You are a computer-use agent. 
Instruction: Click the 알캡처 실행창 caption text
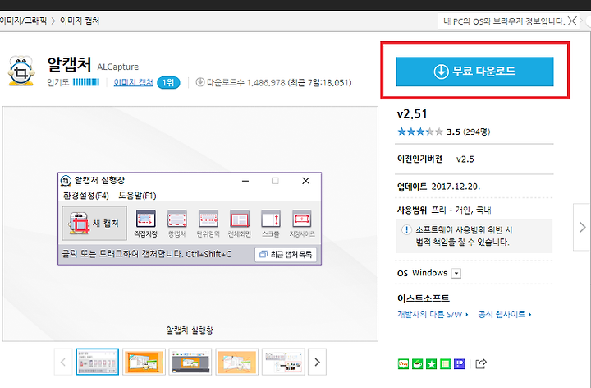[x=190, y=330]
